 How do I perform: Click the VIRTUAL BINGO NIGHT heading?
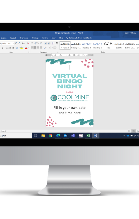click(69, 81)
